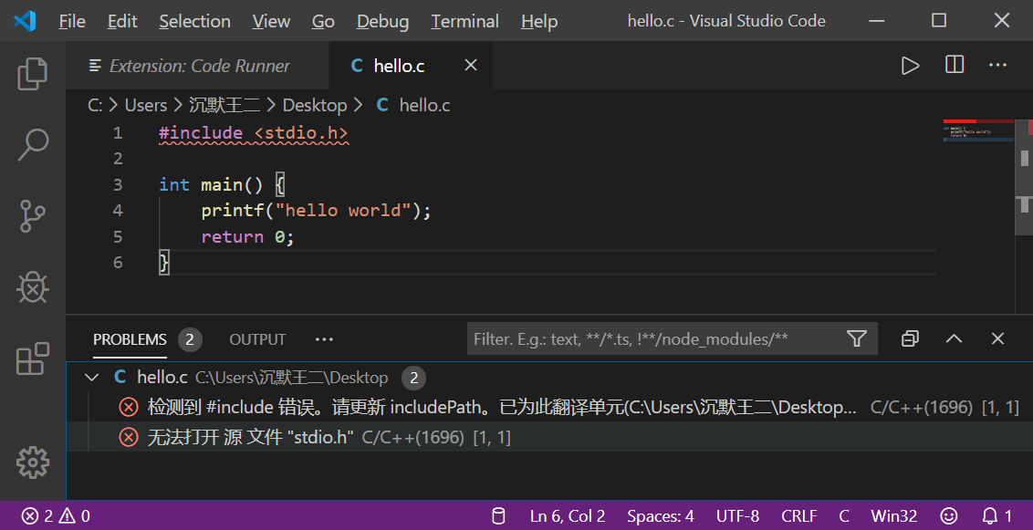Run code with the play button
Image resolution: width=1033 pixels, height=530 pixels.
pyautogui.click(x=910, y=66)
